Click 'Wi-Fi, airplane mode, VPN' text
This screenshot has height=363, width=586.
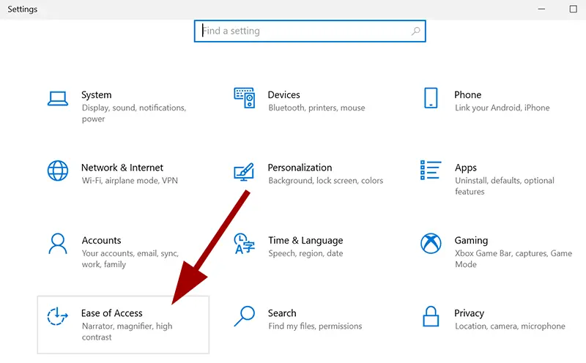(130, 181)
